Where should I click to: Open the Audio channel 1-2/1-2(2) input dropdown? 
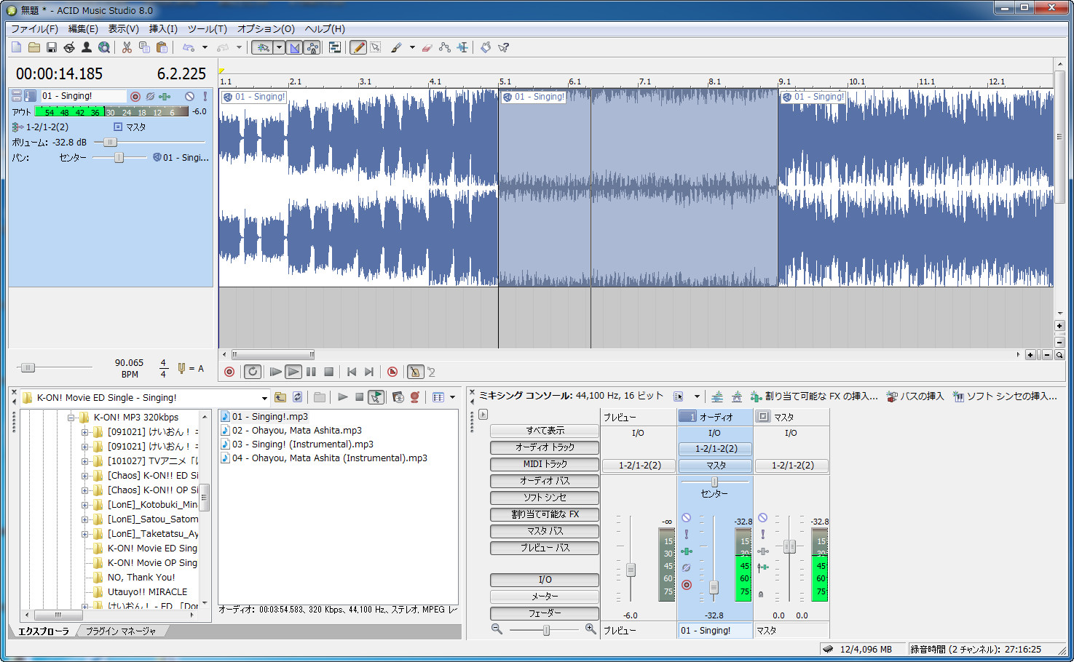716,449
